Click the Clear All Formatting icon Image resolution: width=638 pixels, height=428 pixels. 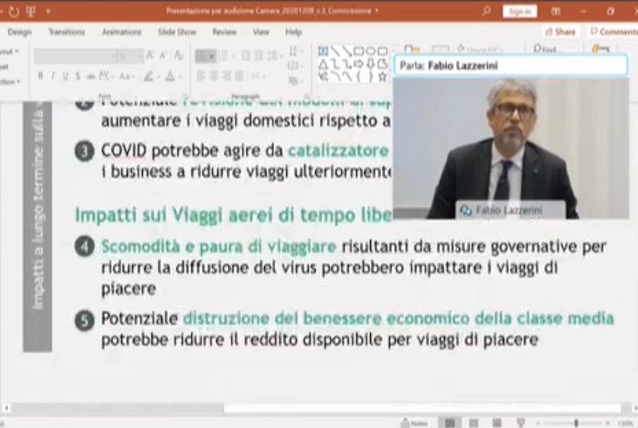coord(179,56)
